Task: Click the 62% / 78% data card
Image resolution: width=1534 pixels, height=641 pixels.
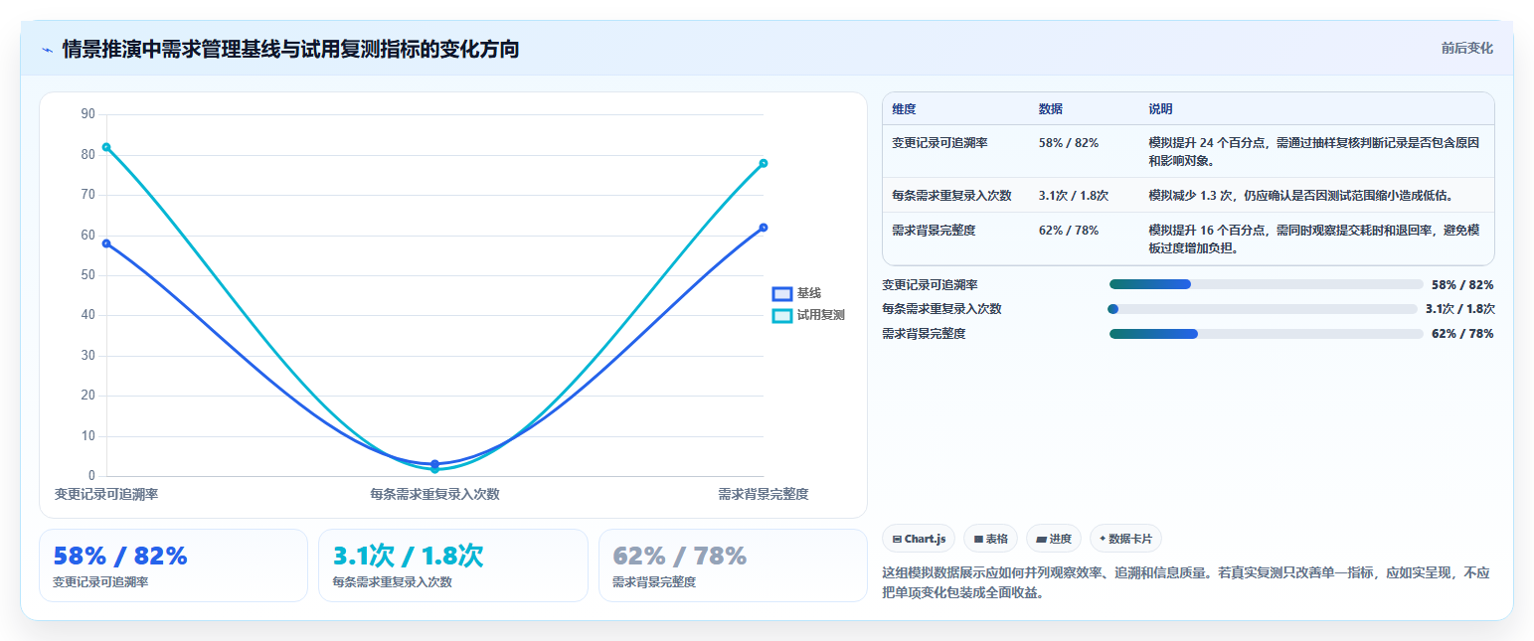Action: coord(733,565)
